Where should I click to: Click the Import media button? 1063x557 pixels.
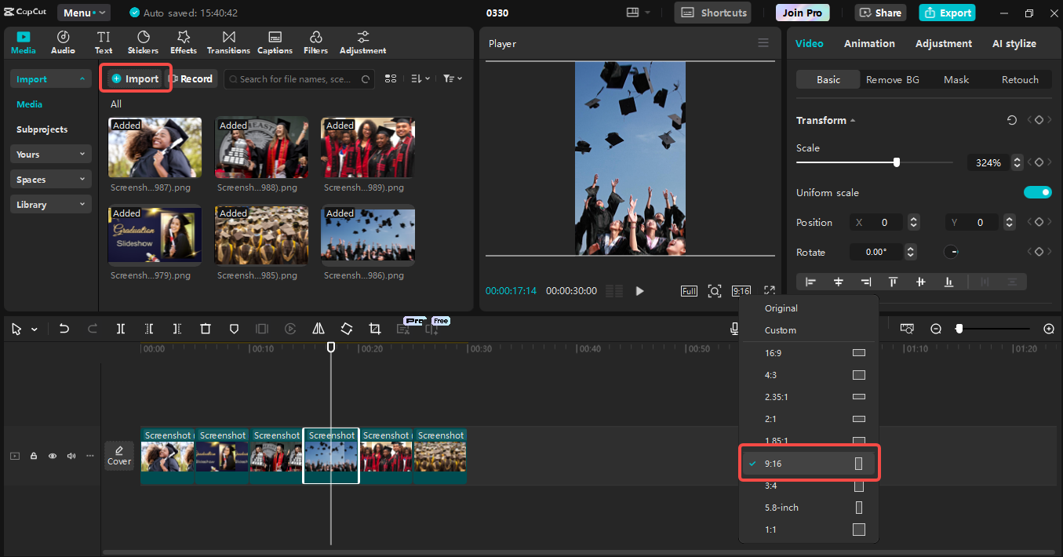(x=135, y=78)
